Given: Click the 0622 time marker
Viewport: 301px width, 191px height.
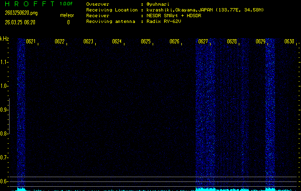Looking at the screenshot, I should pyautogui.click(x=59, y=42).
